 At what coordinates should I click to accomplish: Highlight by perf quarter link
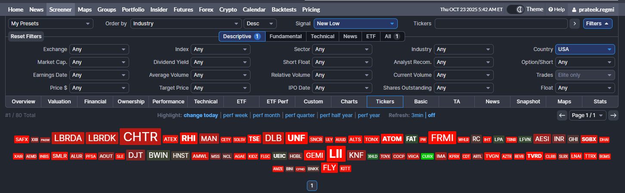point(300,115)
